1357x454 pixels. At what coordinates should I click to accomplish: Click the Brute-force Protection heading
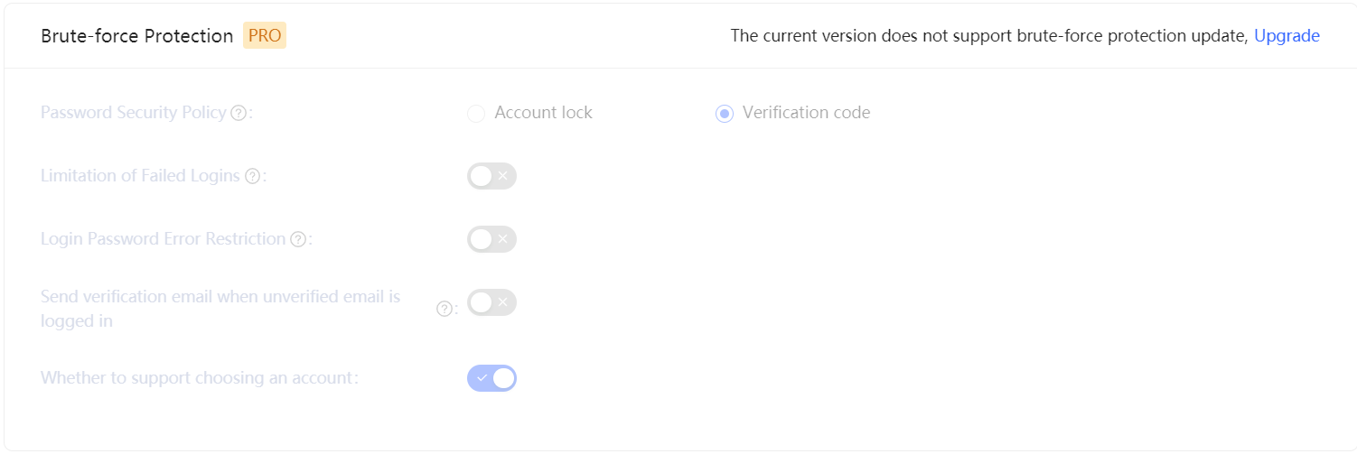click(x=137, y=36)
